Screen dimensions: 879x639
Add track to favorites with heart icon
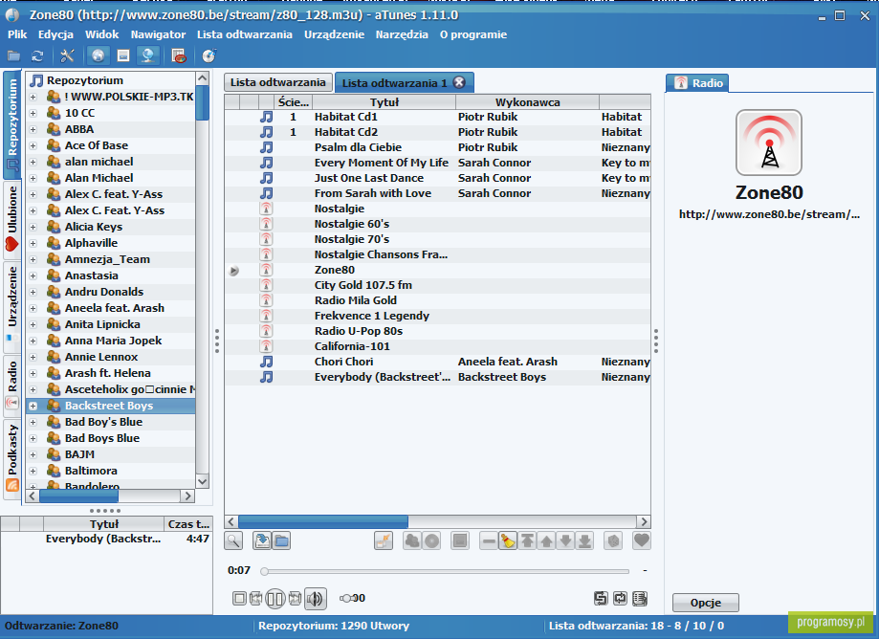click(641, 540)
